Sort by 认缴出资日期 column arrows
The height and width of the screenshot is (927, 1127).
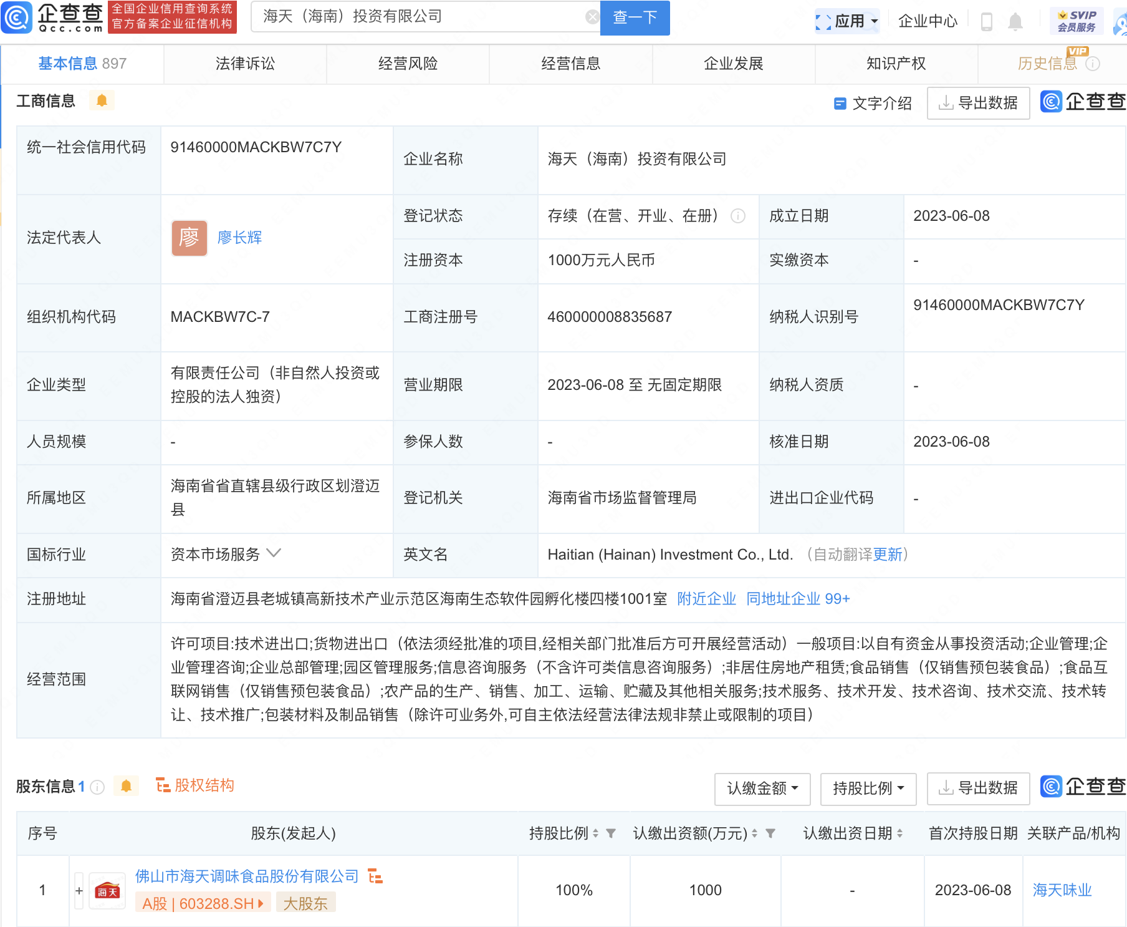[899, 833]
